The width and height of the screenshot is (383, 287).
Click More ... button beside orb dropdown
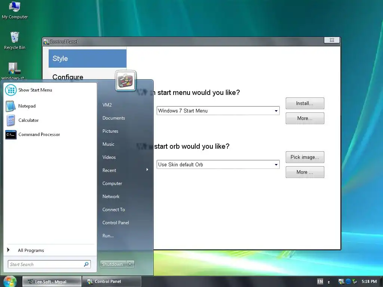[x=305, y=172]
